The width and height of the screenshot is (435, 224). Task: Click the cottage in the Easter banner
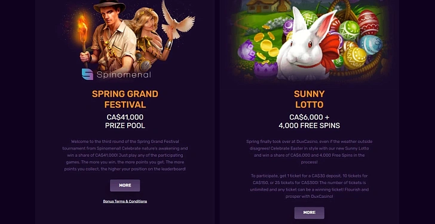266,6
